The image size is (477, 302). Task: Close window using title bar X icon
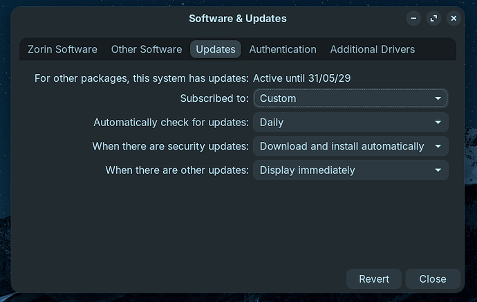453,19
